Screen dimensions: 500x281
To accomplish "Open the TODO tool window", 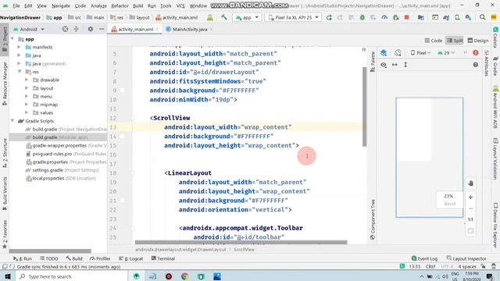I will [x=49, y=258].
